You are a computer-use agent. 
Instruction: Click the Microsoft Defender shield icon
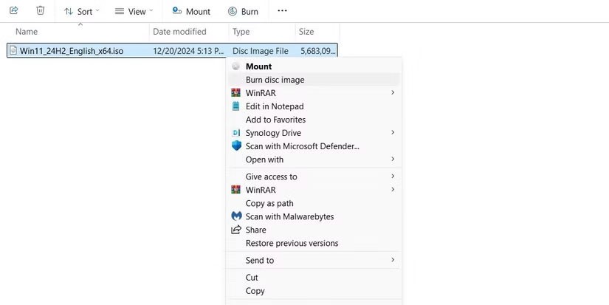(x=236, y=146)
